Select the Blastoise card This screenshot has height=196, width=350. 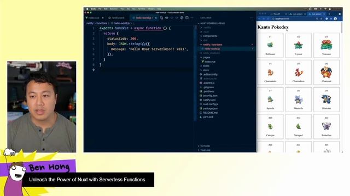[x=326, y=100]
